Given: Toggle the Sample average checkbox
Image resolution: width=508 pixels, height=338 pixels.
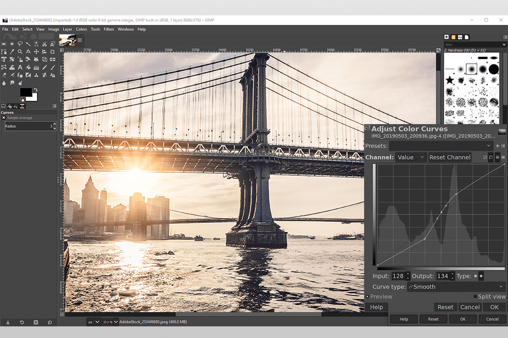Looking at the screenshot, I should tap(4, 118).
